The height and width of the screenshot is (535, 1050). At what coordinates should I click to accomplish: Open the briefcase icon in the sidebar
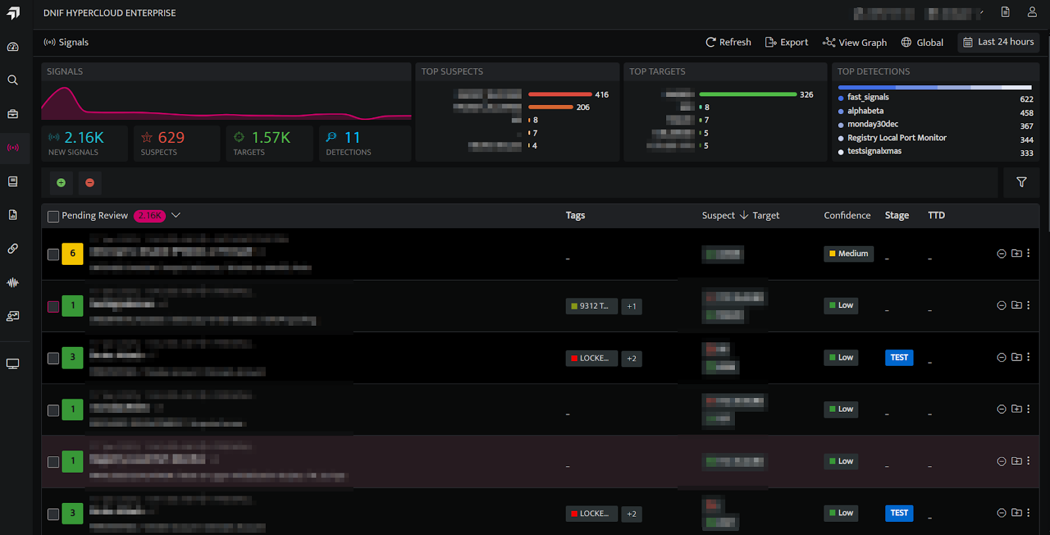(x=12, y=114)
